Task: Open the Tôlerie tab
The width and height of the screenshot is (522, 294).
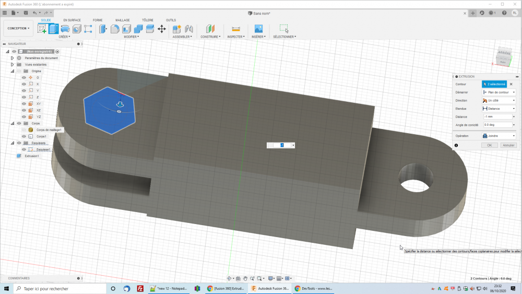Action: 148,20
